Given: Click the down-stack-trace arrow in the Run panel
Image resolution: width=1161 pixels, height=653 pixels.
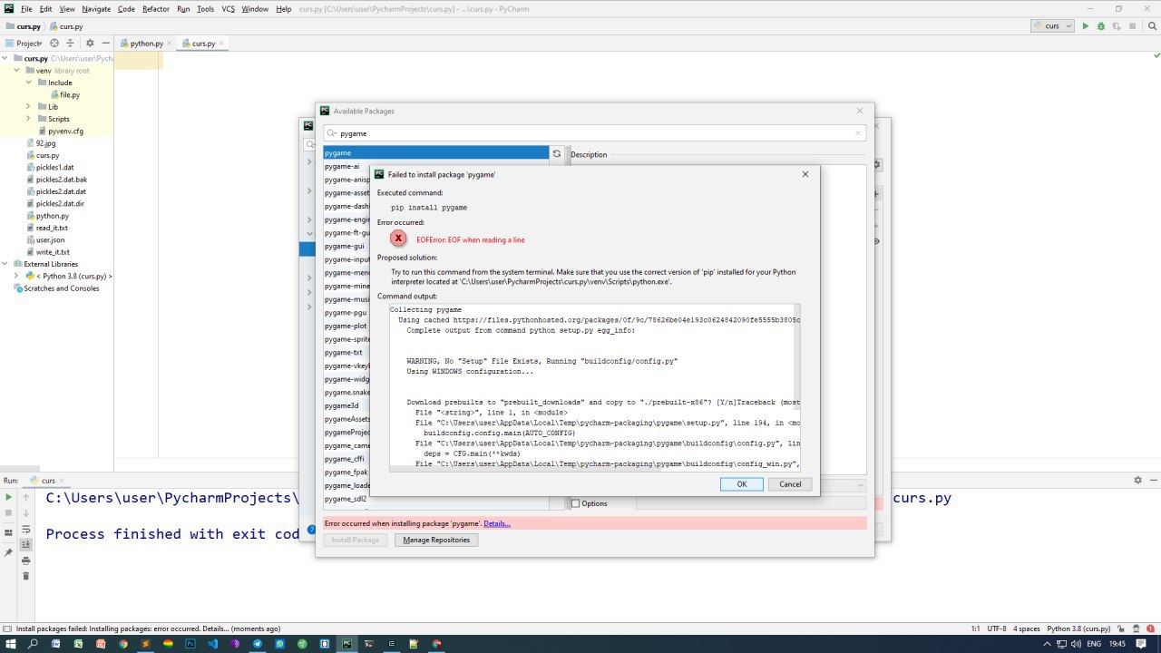Looking at the screenshot, I should (x=26, y=513).
